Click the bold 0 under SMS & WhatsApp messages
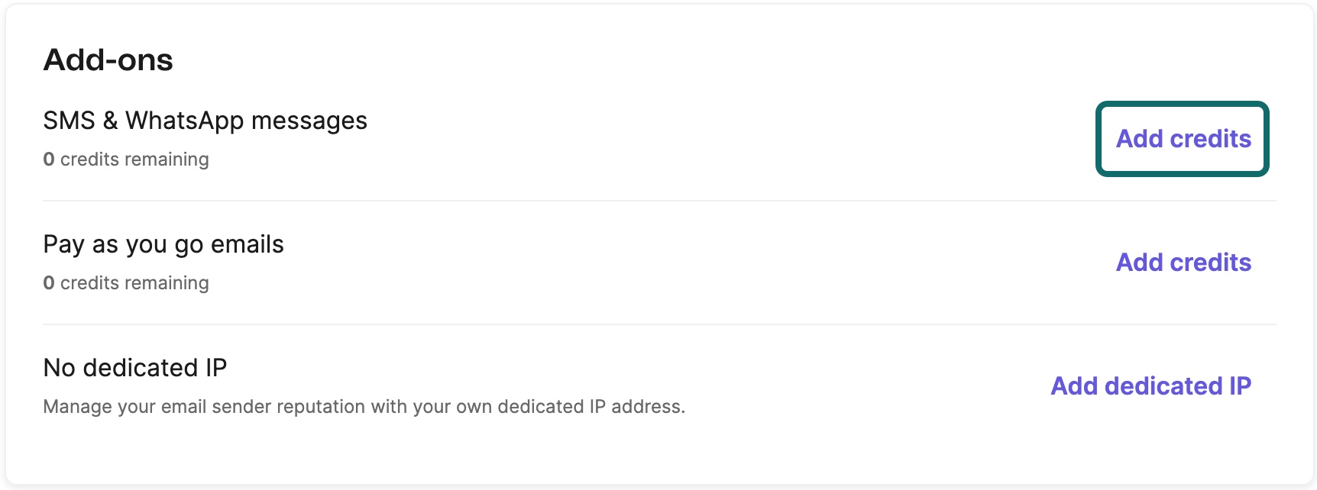This screenshot has height=490, width=1317. (x=49, y=160)
